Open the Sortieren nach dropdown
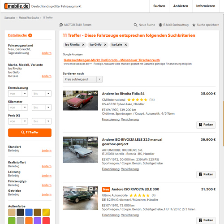 [82, 79]
